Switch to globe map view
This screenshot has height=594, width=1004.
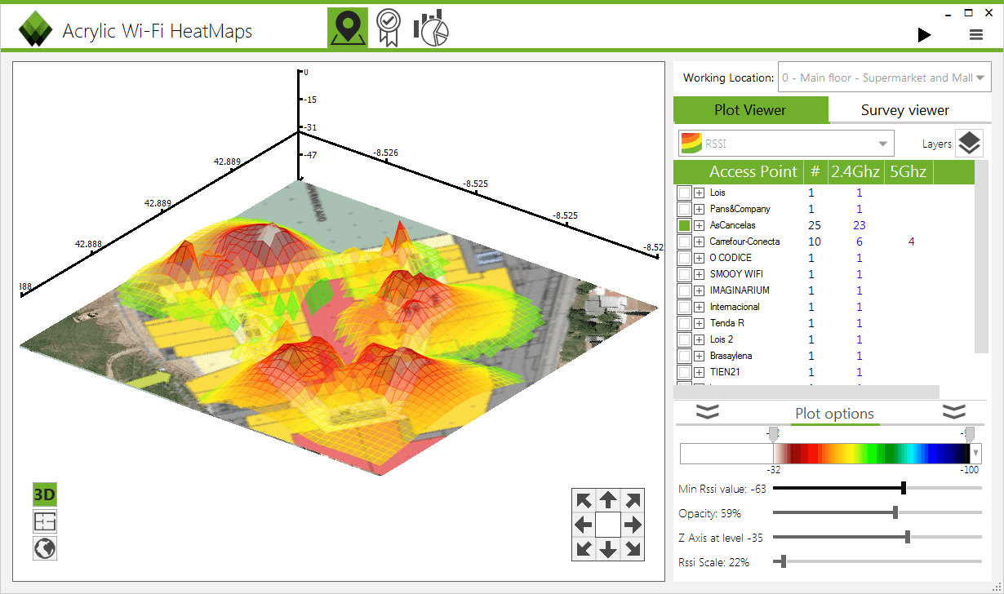45,548
